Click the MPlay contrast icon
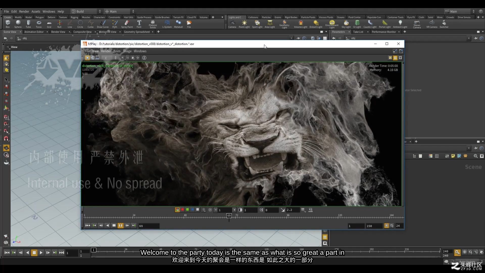 (240, 210)
